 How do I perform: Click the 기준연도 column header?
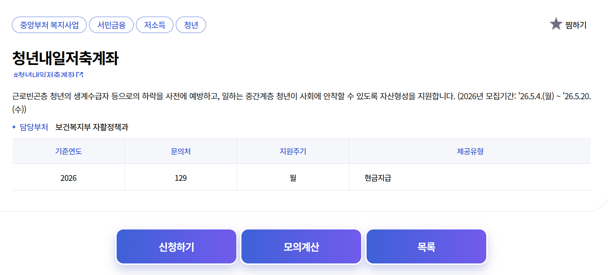pos(68,151)
